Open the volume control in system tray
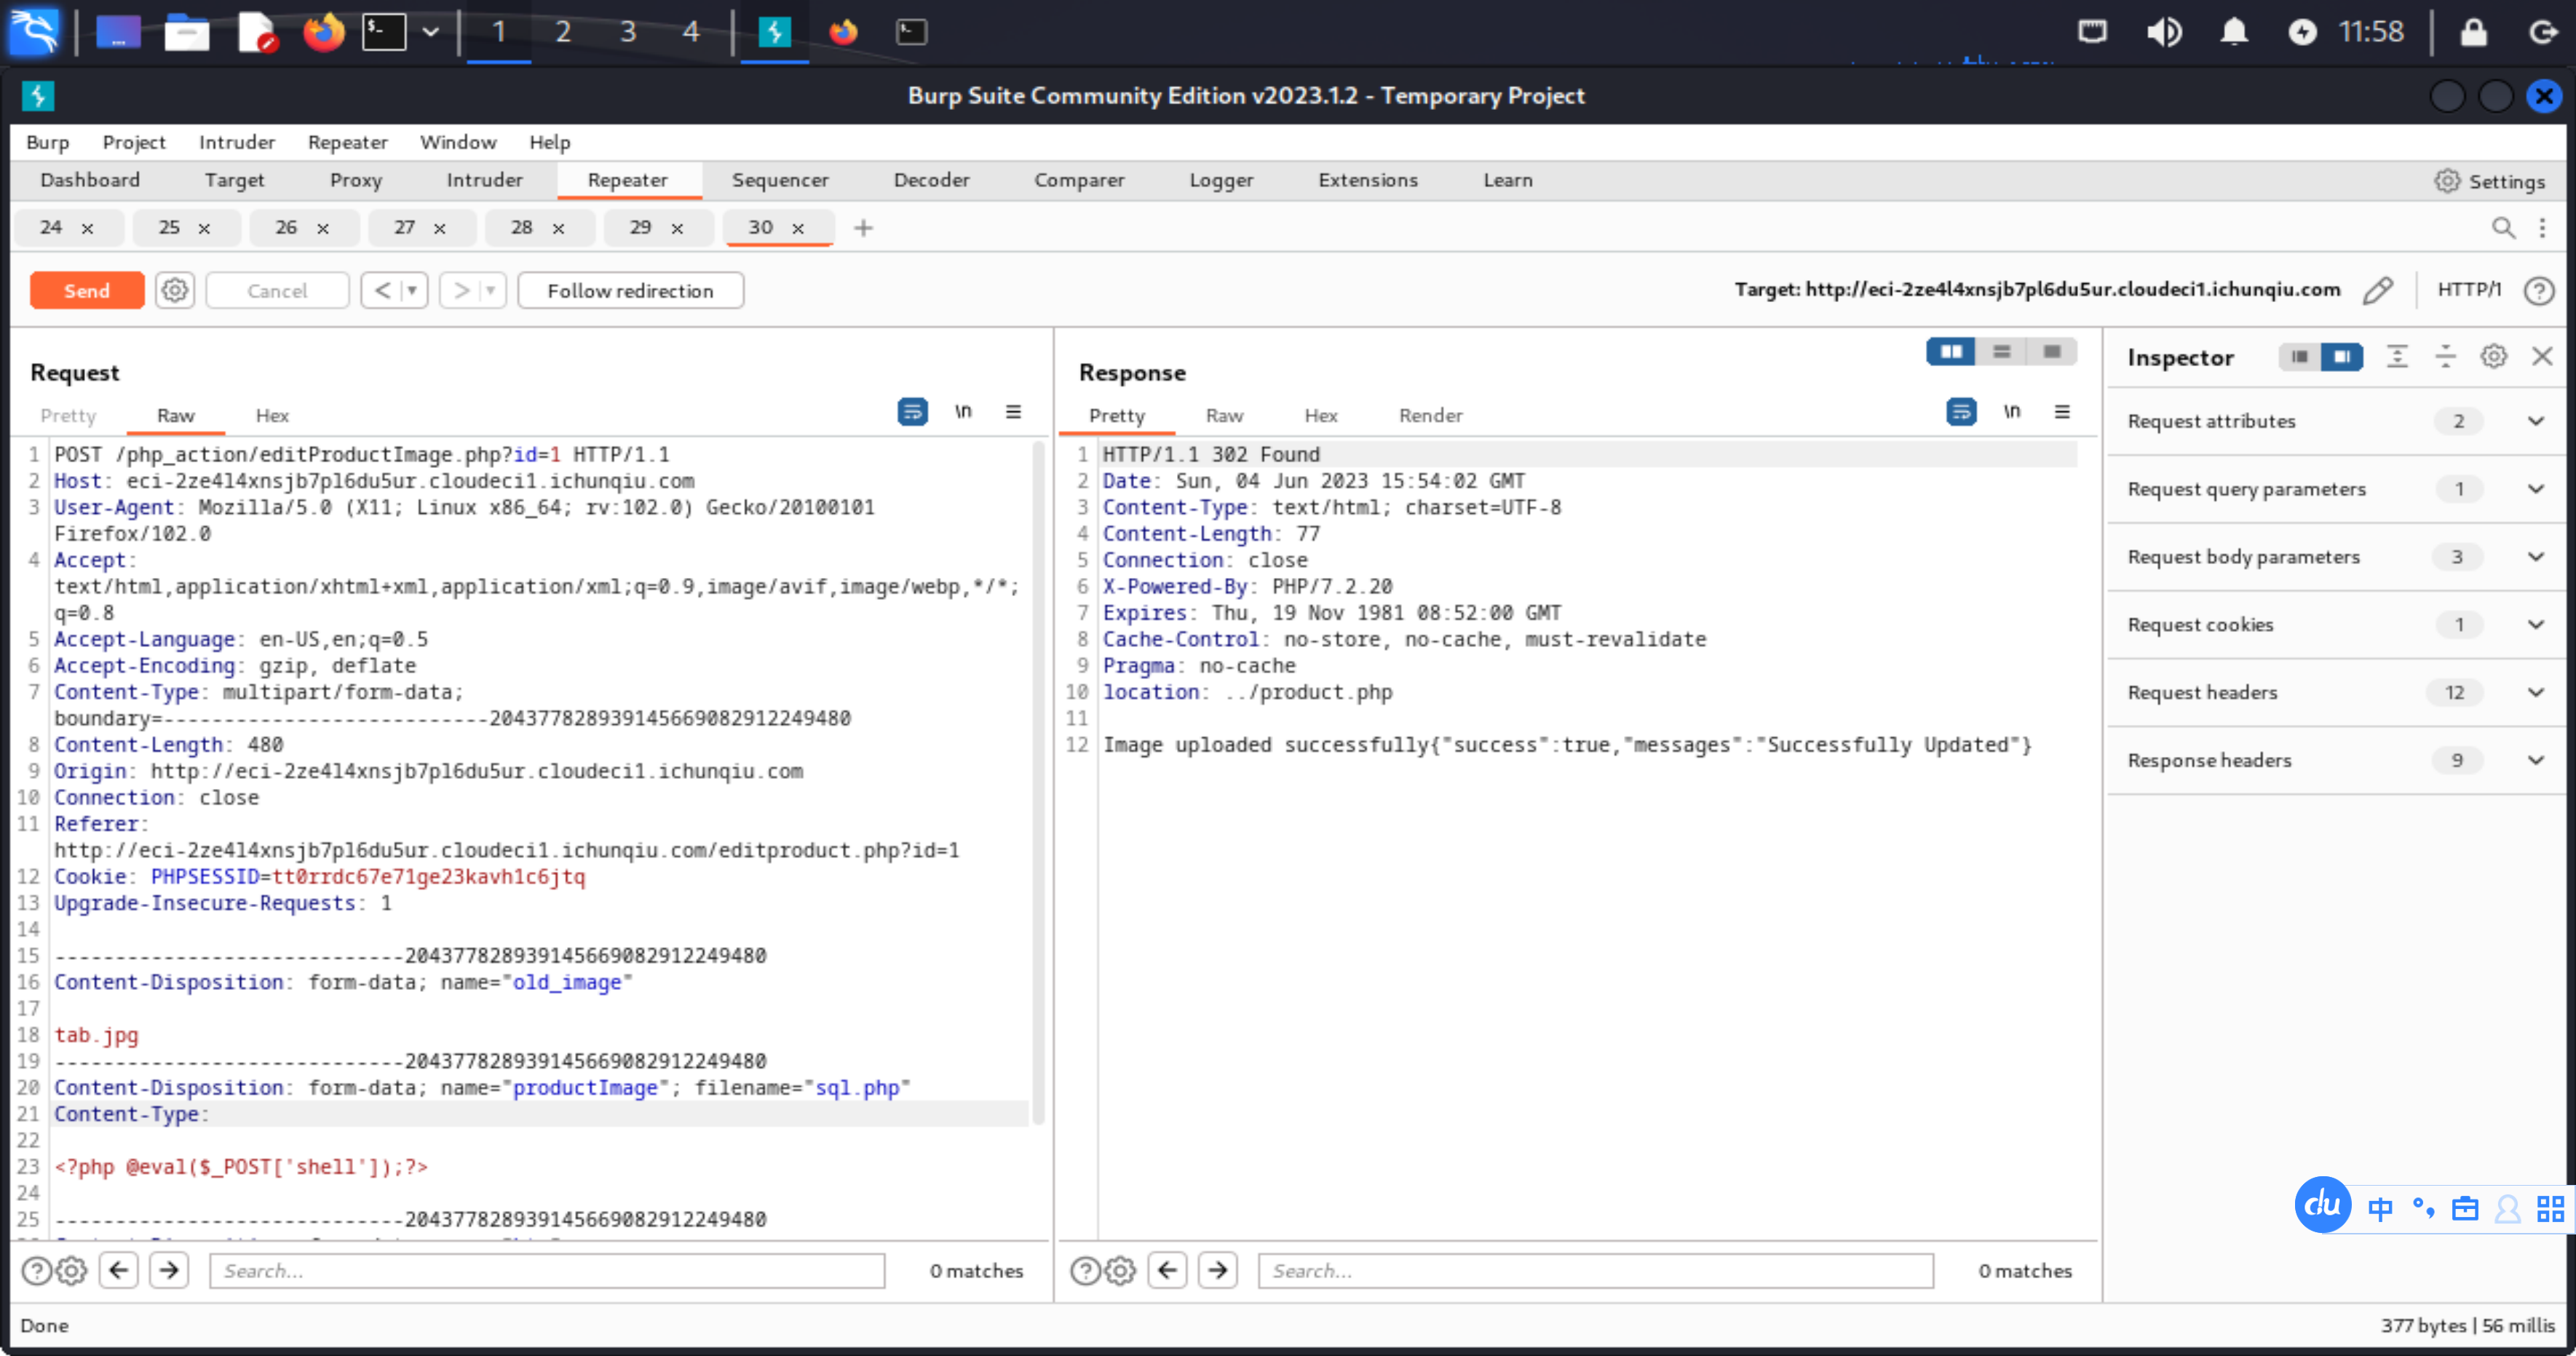 tap(2164, 32)
